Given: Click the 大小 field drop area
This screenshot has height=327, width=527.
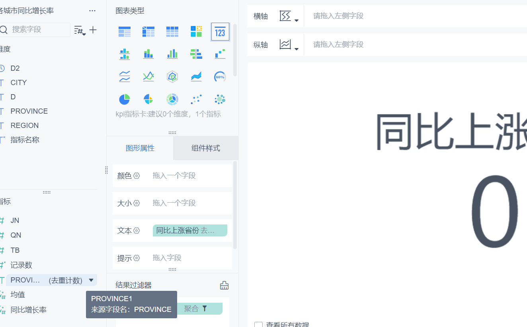Looking at the screenshot, I should pyautogui.click(x=190, y=203).
